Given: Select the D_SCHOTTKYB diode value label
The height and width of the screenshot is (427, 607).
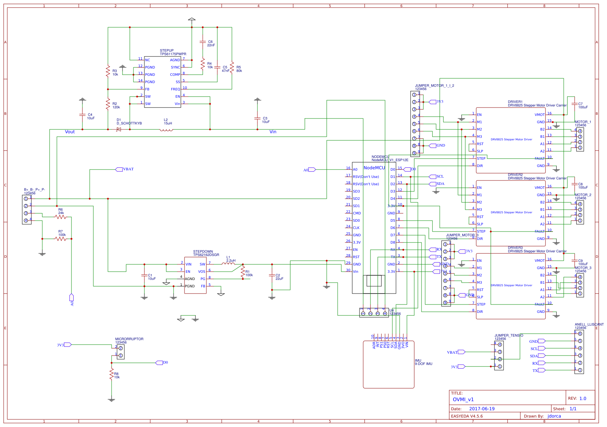Looking at the screenshot, I should click(129, 123).
